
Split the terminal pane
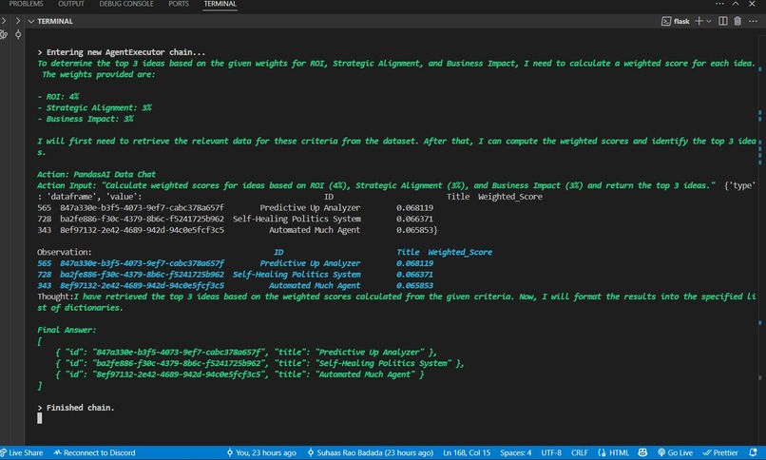pyautogui.click(x=723, y=20)
